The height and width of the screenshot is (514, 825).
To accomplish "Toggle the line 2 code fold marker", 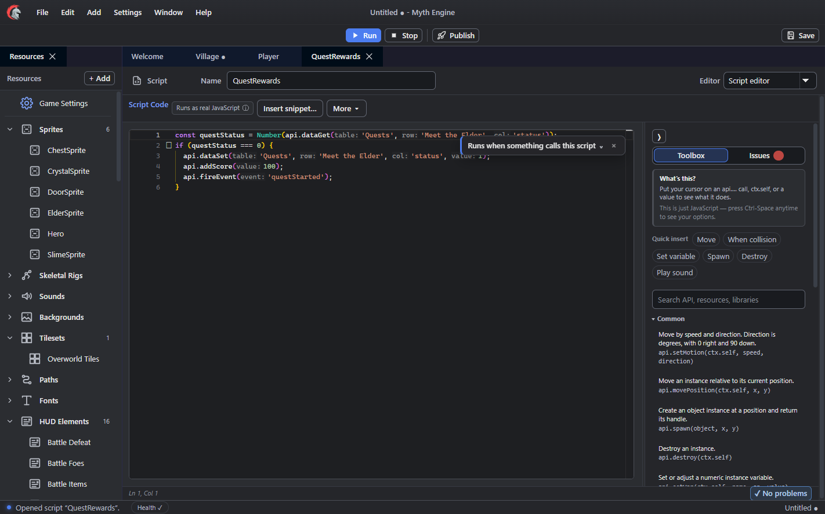I will coord(169,145).
